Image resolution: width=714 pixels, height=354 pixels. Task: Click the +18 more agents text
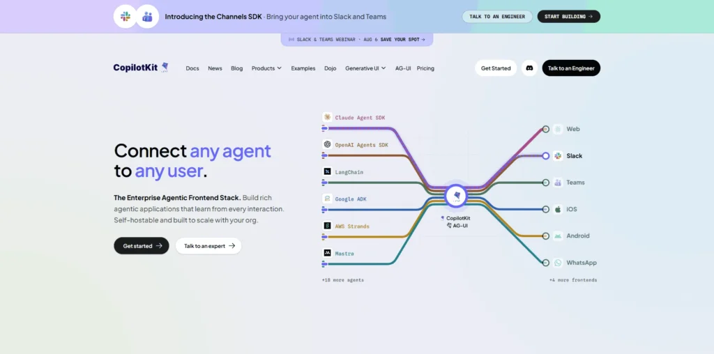coord(343,280)
